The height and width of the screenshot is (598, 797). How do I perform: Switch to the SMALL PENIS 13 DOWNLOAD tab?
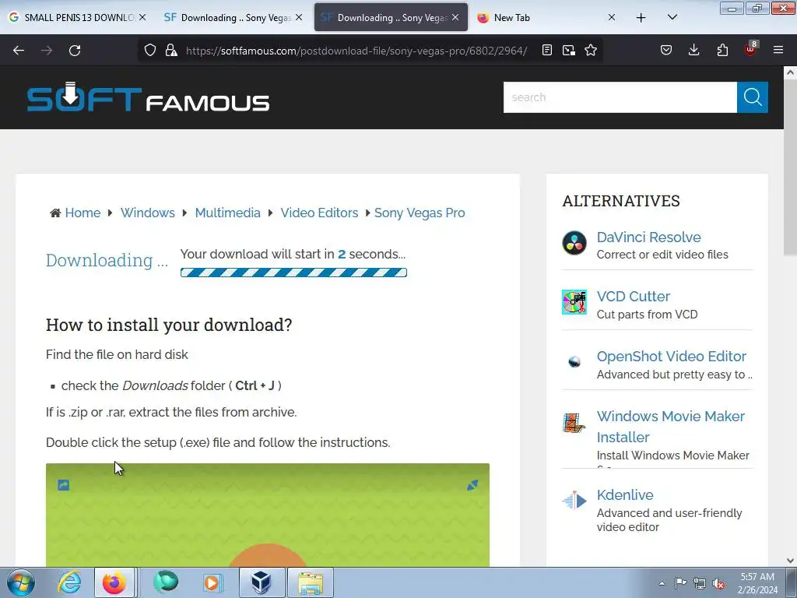coord(77,17)
